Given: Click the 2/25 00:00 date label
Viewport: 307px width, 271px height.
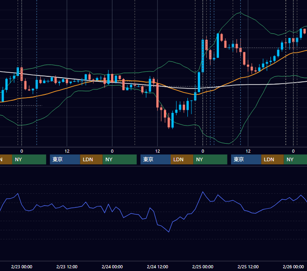Looking at the screenshot, I should coord(203,266).
